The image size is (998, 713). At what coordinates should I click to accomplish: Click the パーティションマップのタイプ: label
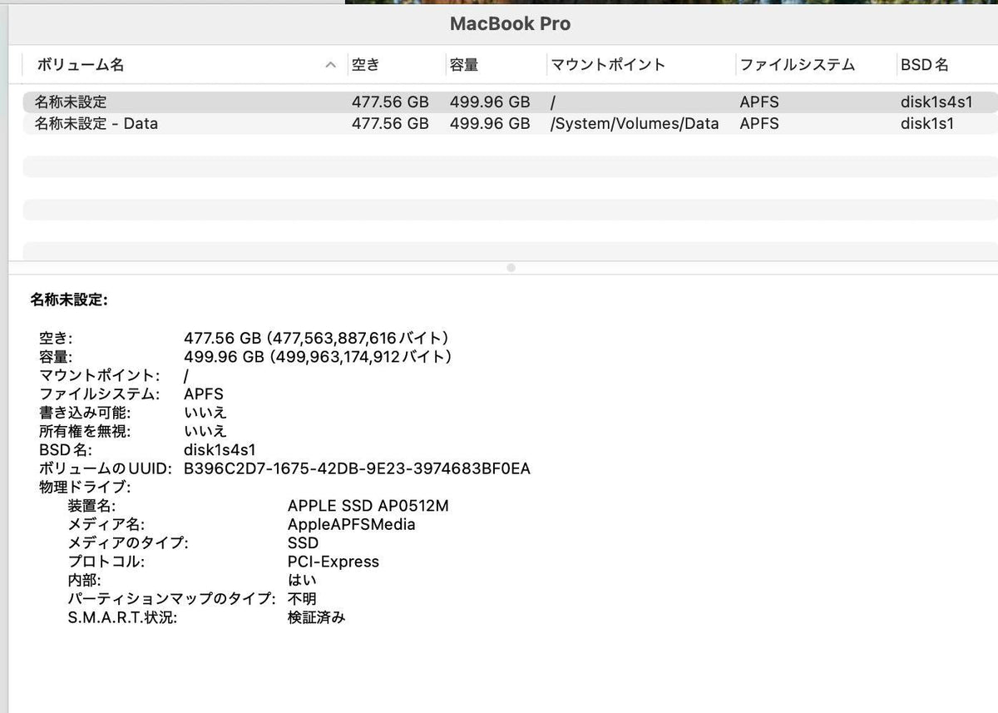[x=171, y=598]
